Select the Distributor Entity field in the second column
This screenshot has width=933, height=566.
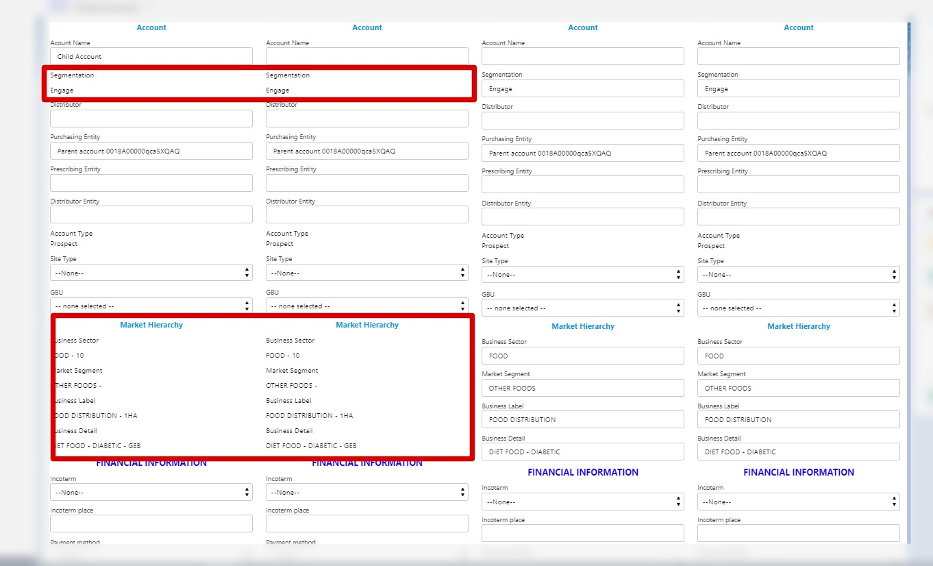coord(367,214)
